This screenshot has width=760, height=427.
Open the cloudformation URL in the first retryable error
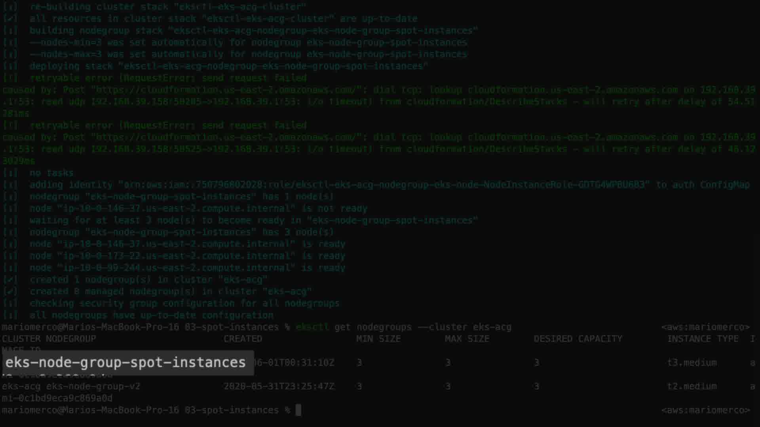[226, 90]
